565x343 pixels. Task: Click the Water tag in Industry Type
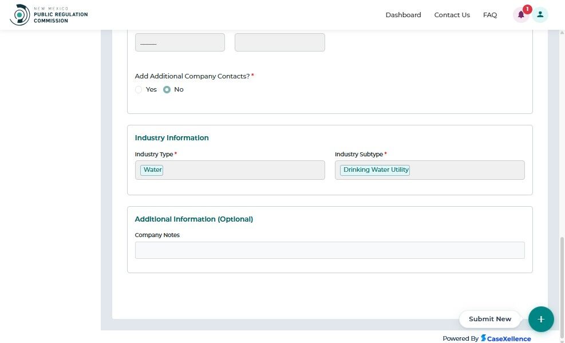coord(152,169)
